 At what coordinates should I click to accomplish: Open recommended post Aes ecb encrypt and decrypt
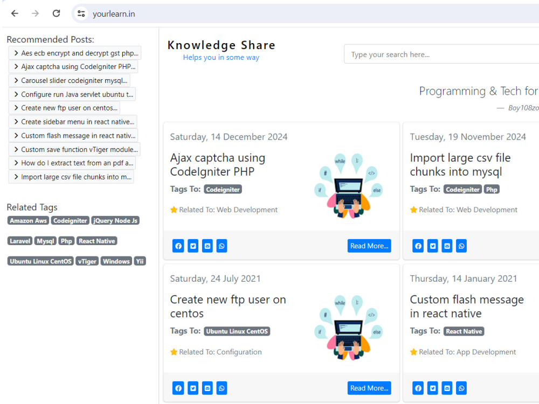pos(75,53)
